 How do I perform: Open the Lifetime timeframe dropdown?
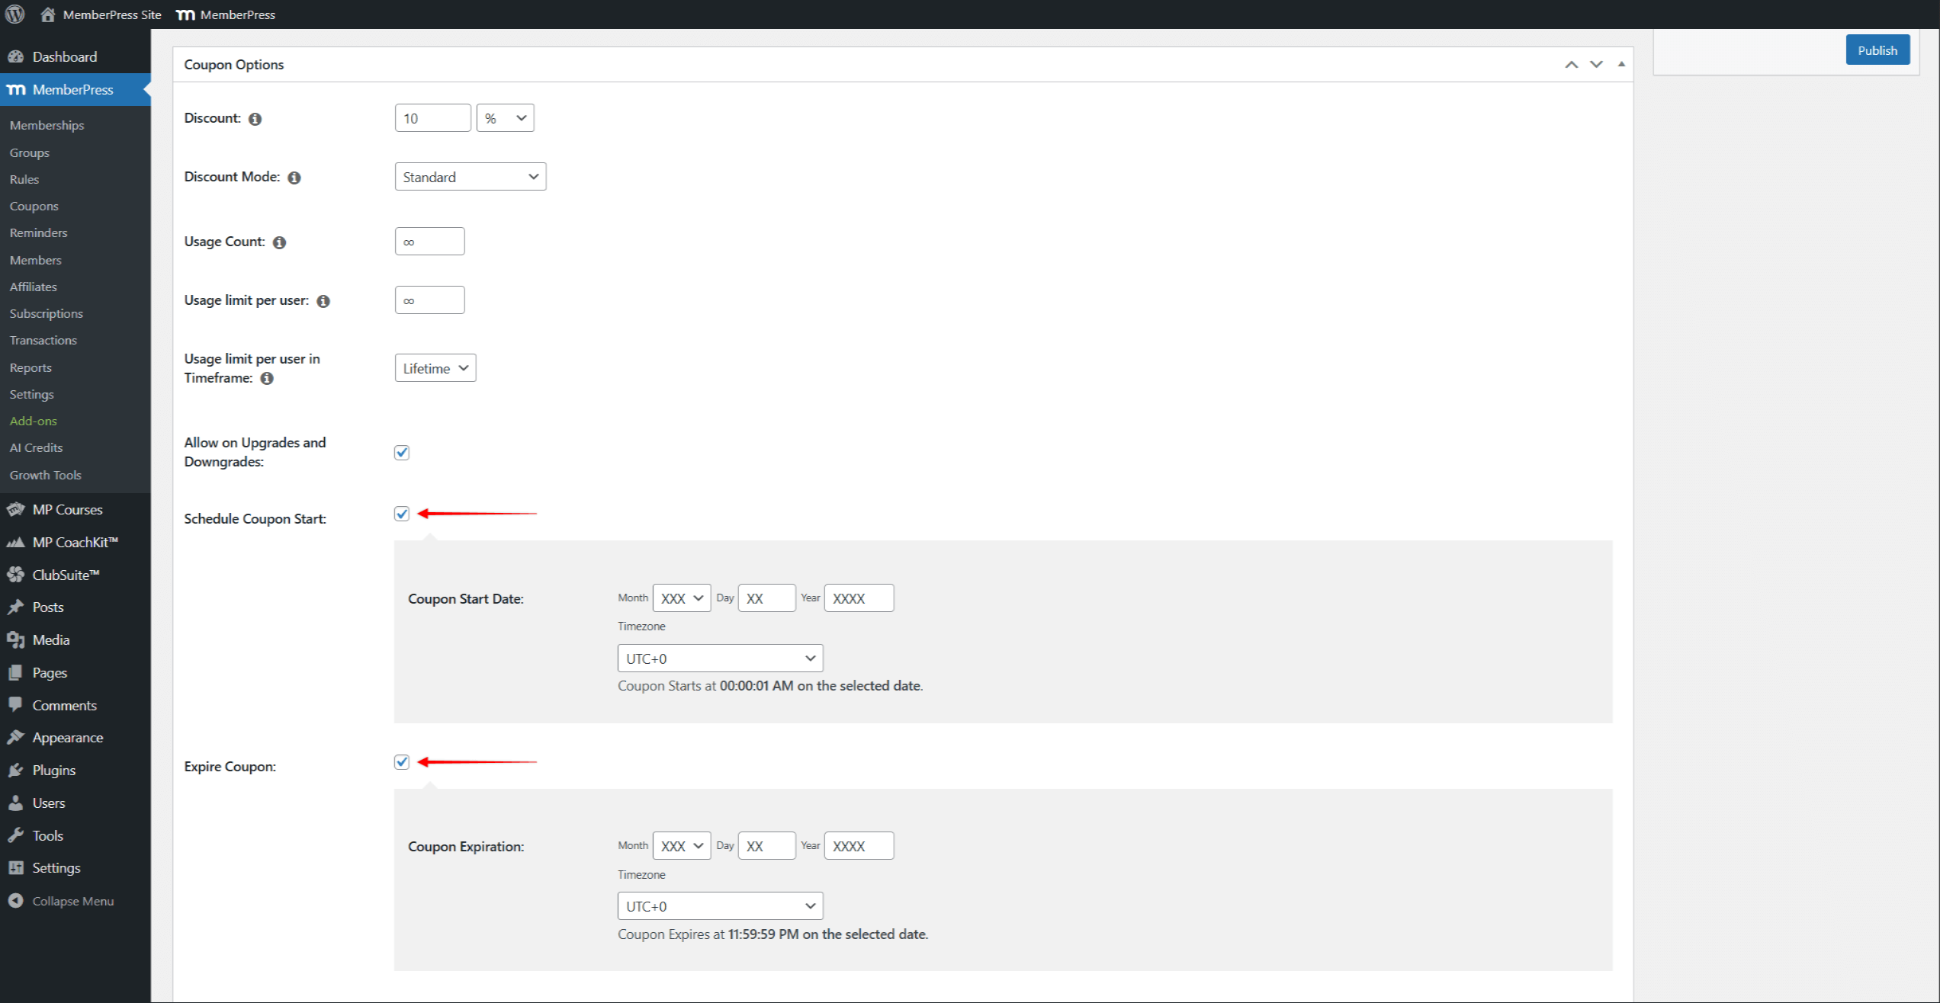(x=435, y=368)
